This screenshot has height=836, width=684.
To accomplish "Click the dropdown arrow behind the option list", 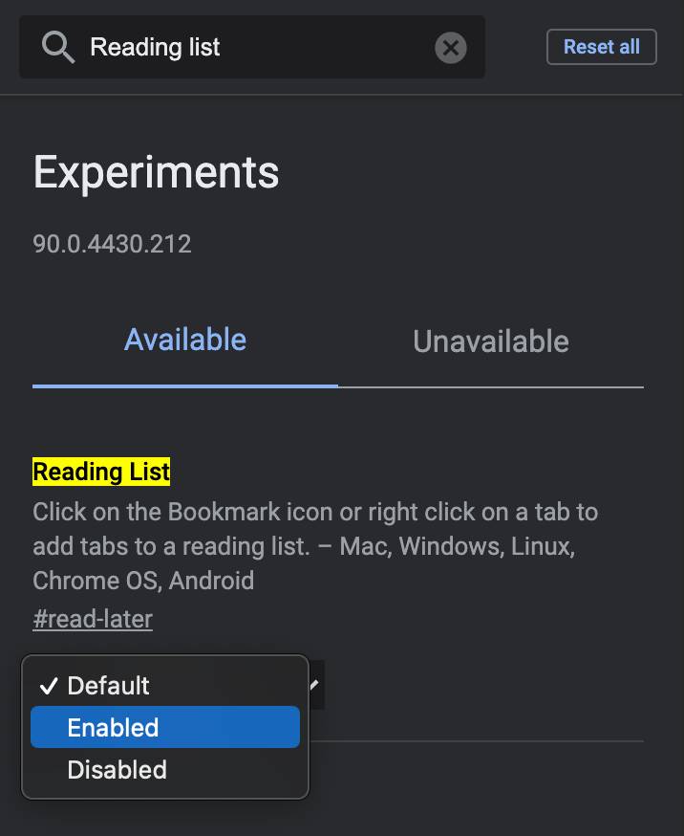I will point(315,684).
